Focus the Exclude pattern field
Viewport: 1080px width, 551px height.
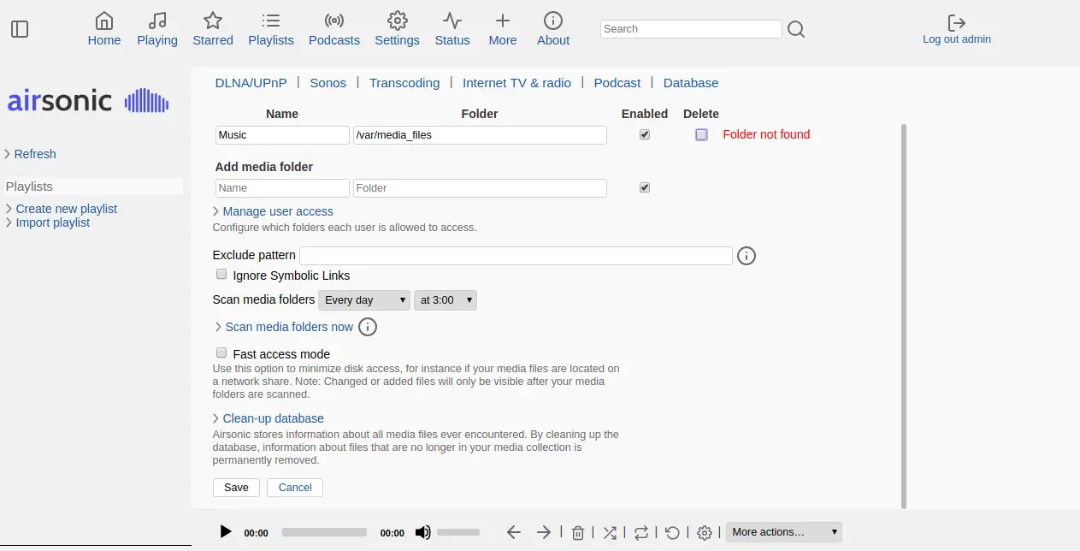[516, 256]
